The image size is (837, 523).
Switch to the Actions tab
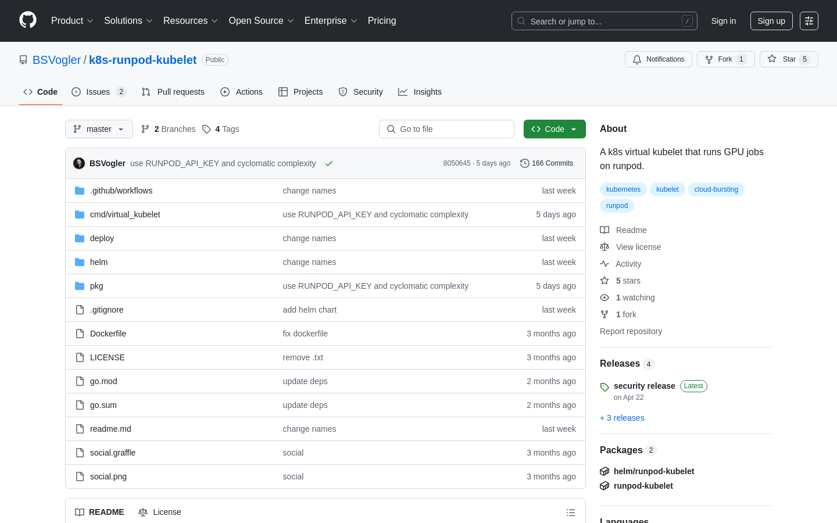[x=242, y=92]
